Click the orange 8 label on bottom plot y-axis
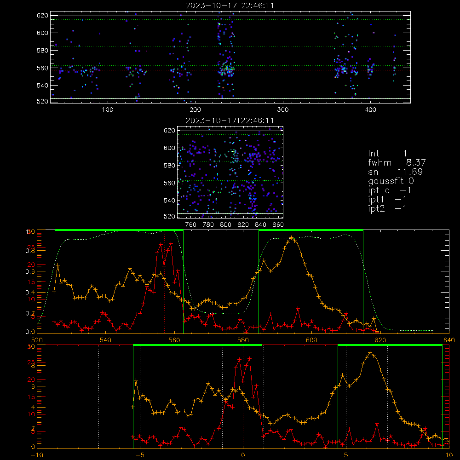 point(33,366)
